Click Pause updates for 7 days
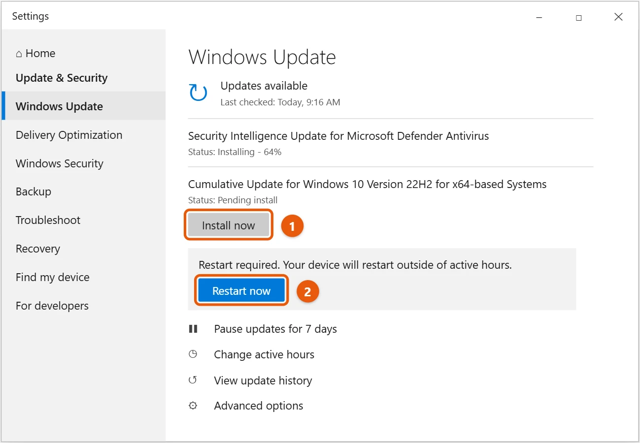The height and width of the screenshot is (443, 640). pos(275,329)
